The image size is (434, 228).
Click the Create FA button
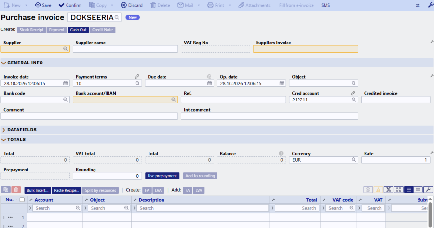click(x=147, y=190)
